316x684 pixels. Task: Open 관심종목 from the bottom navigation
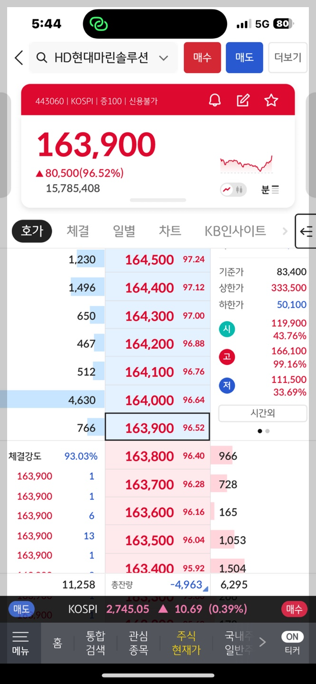point(138,643)
